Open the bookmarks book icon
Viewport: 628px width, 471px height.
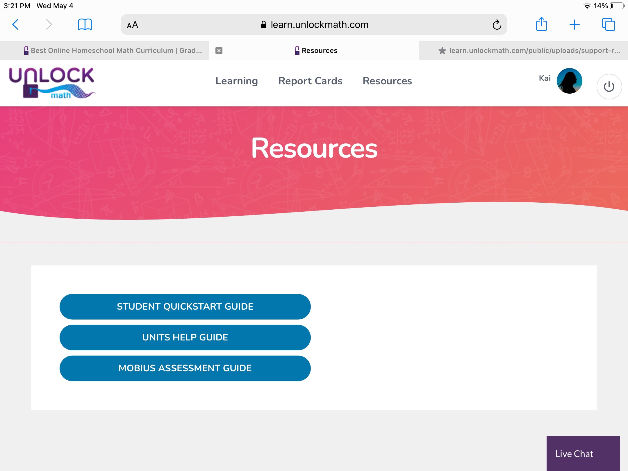click(x=85, y=25)
